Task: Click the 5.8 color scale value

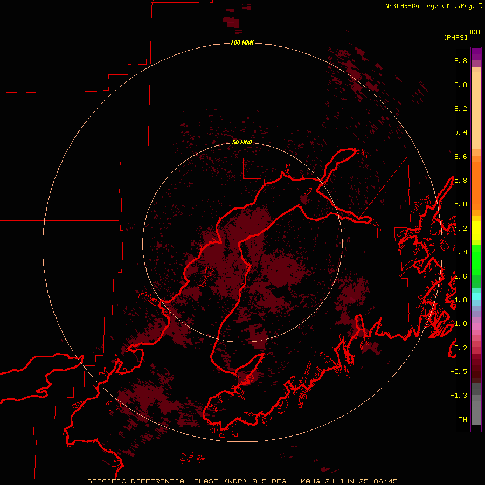Action: [x=461, y=181]
